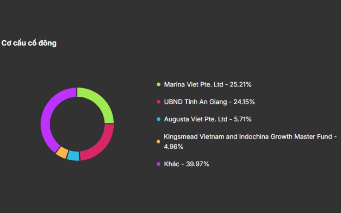Viewport: 341px width, 213px height.
Task: Click the Khác legend label
Action: coord(171,164)
